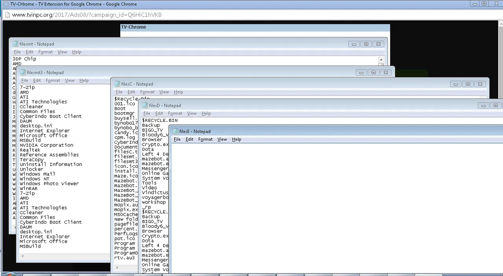Click "workshop" line in filesD
The height and width of the screenshot is (276, 503).
point(154,202)
